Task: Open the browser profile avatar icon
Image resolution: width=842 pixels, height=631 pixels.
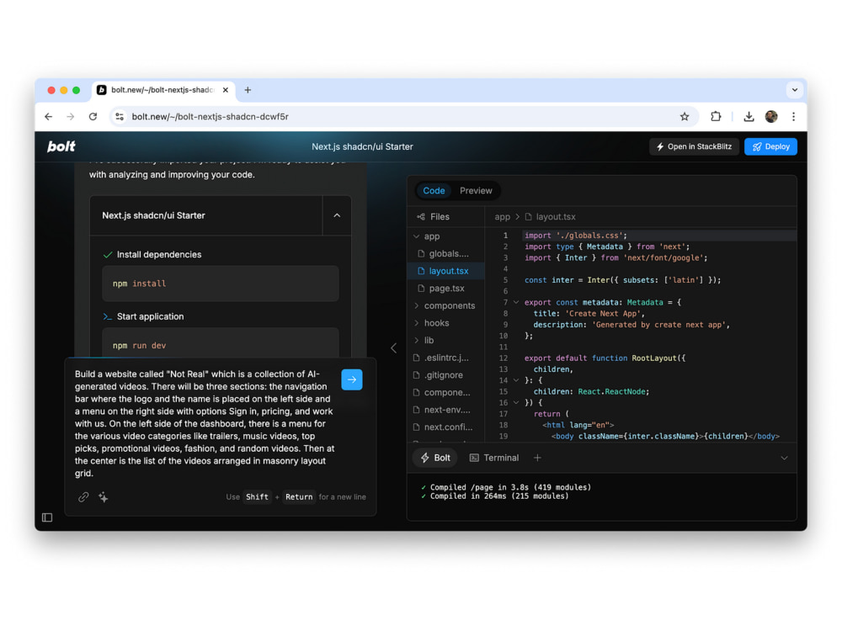Action: (771, 116)
